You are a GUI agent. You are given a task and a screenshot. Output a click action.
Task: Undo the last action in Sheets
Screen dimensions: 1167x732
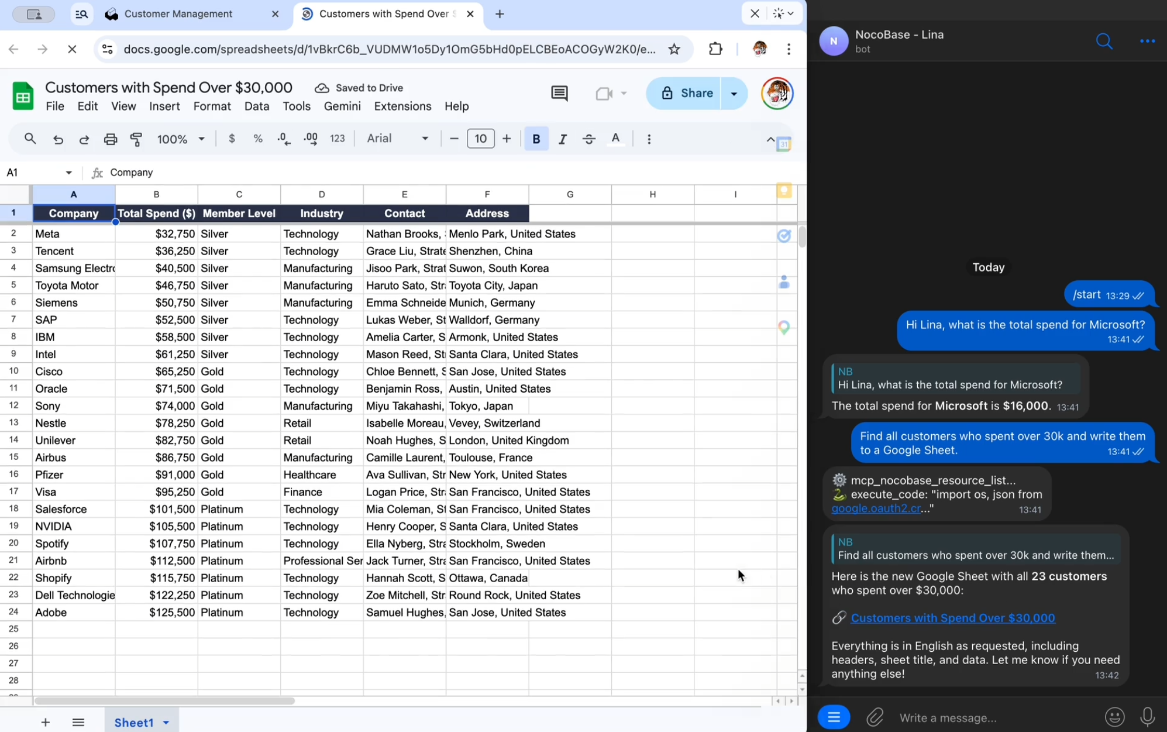click(58, 139)
